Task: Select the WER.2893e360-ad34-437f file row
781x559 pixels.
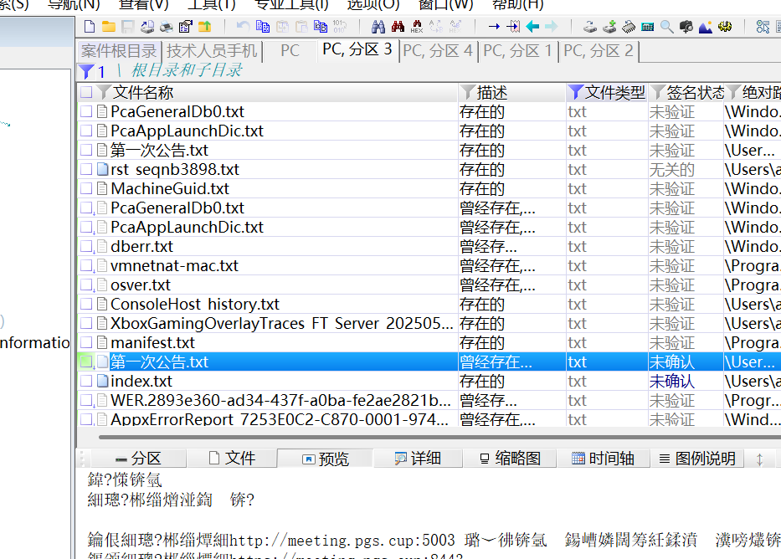Action: pos(428,400)
